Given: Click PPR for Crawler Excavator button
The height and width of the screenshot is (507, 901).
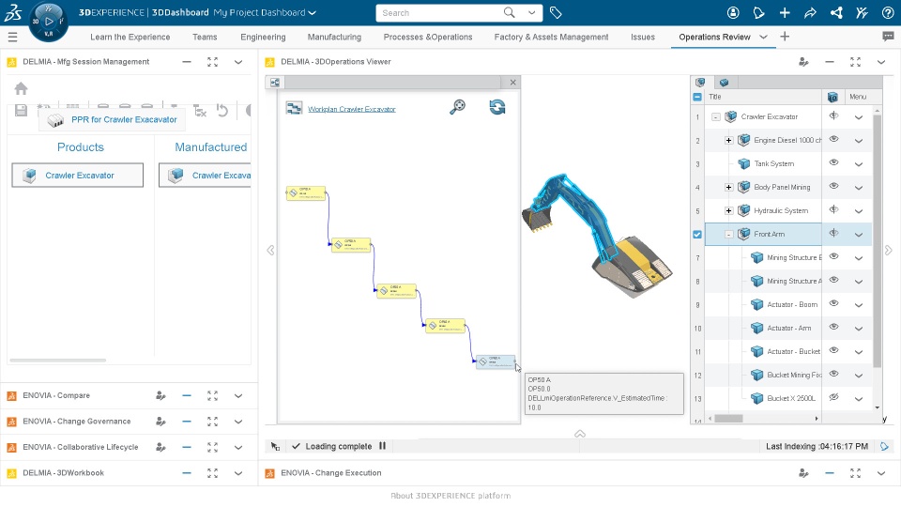Looking at the screenshot, I should (x=112, y=119).
